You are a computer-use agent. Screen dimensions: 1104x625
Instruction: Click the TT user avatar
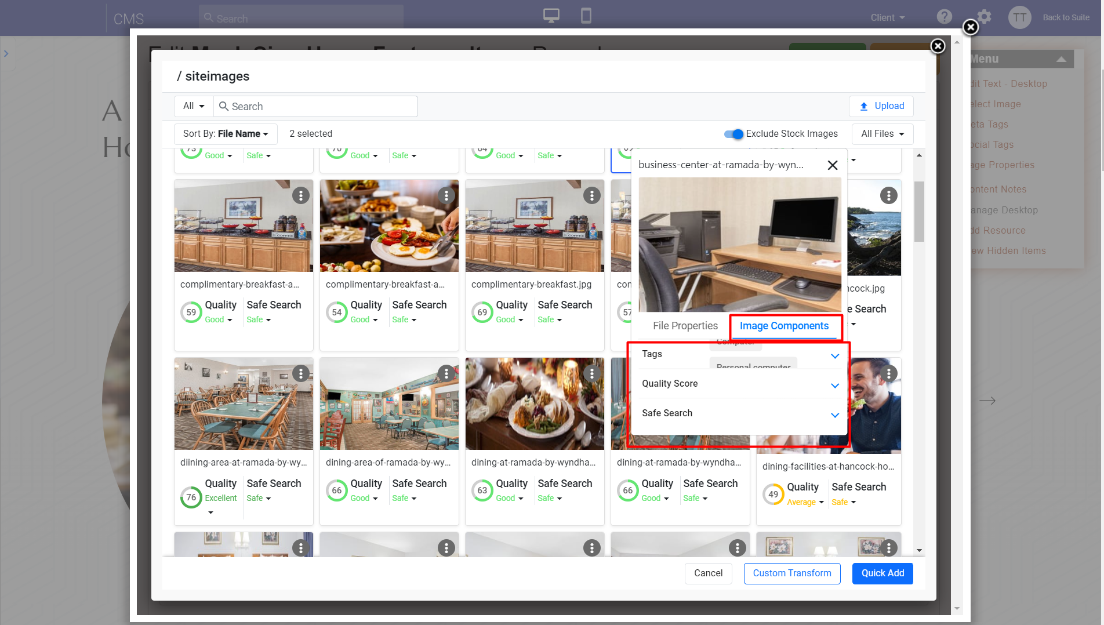1020,17
